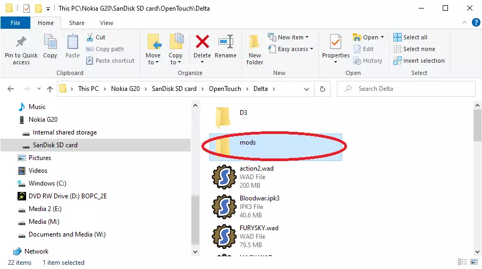Viewport: 482px width, 269px height.
Task: Expand address bar history dropdown
Action: (x=307, y=89)
